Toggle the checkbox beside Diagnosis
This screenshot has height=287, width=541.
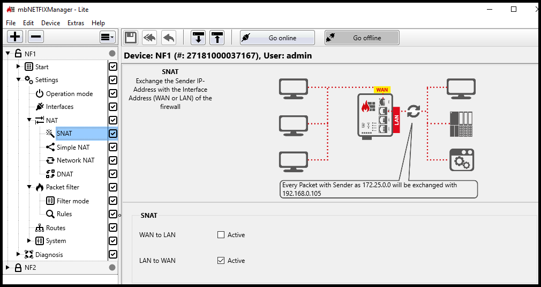(113, 254)
